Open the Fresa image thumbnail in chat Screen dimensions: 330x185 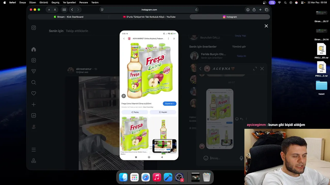coord(220,119)
